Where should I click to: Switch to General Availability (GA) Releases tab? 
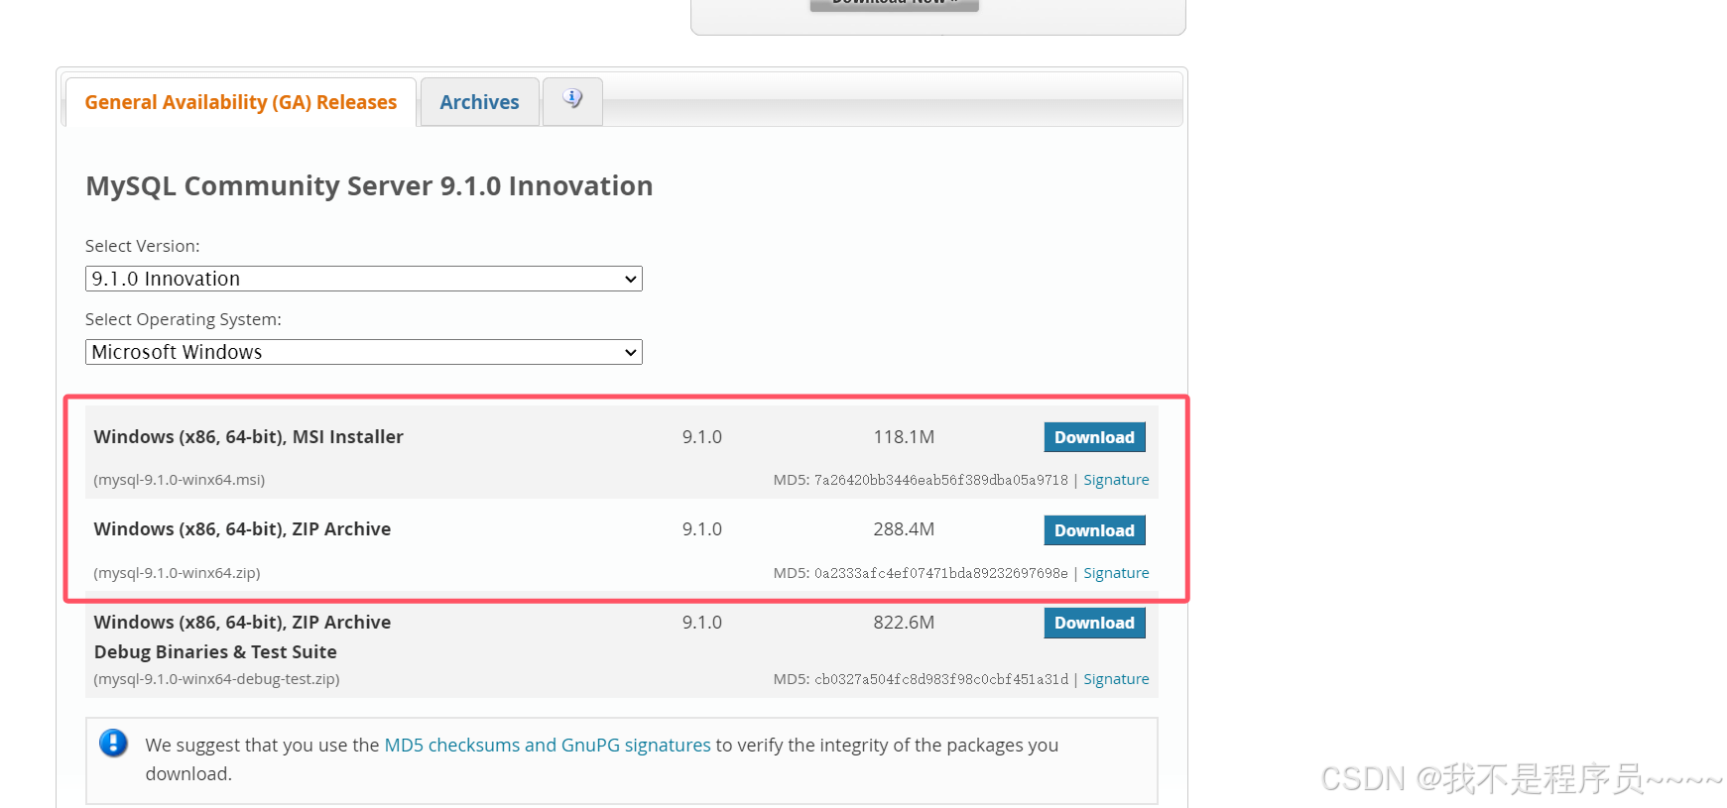(241, 102)
